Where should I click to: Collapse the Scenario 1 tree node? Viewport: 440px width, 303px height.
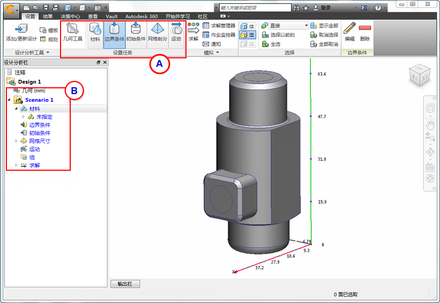(9, 100)
